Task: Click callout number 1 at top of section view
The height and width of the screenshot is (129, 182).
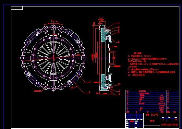Action: (119, 23)
